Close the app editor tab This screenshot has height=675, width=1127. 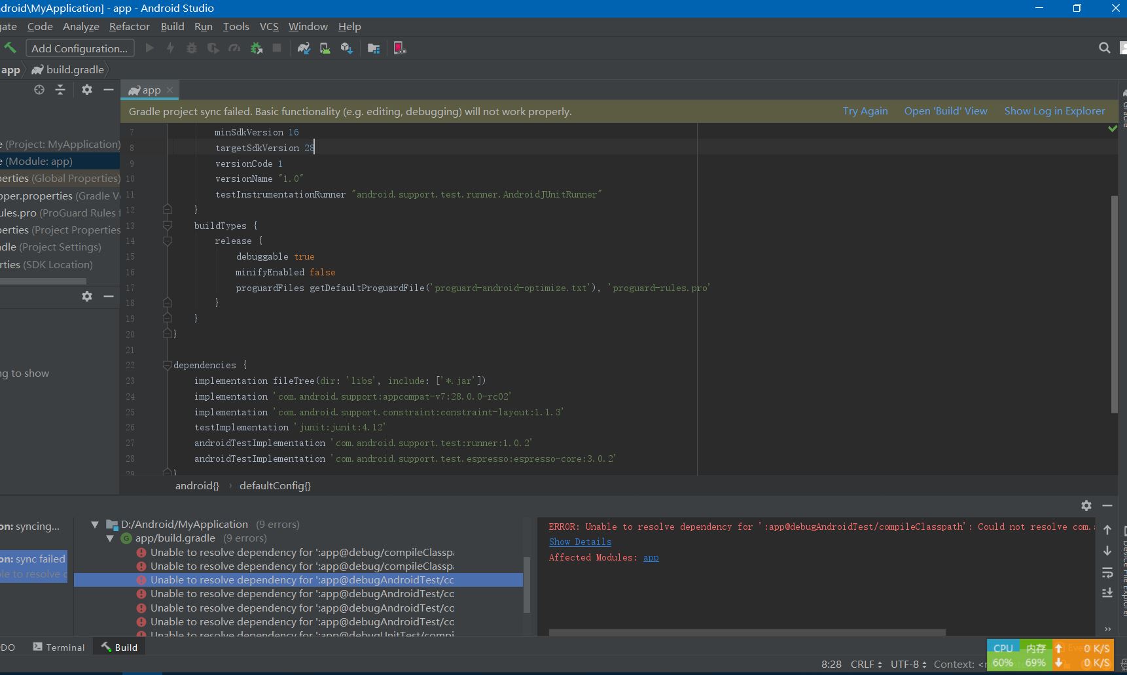point(170,90)
